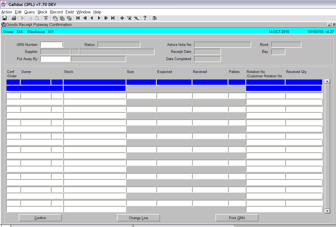Click the Warehouse: XX1 banner text

(x=41, y=32)
